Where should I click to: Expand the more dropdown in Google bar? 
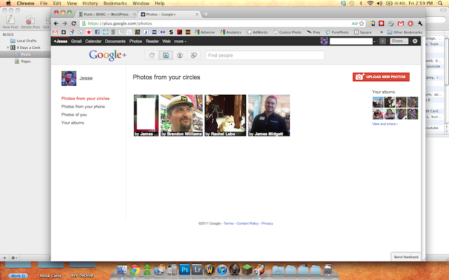pyautogui.click(x=180, y=41)
